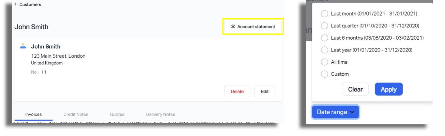Switch to the Quotes tab
Viewport: 445px width, 136px height.
117,114
